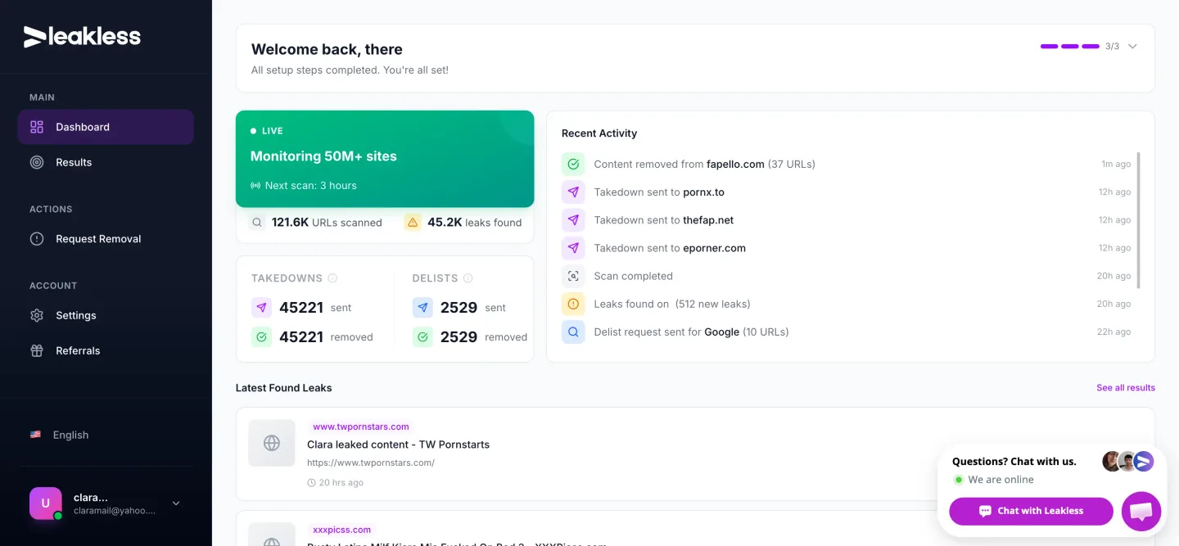
Task: Open the Referrals page
Action: click(106, 350)
